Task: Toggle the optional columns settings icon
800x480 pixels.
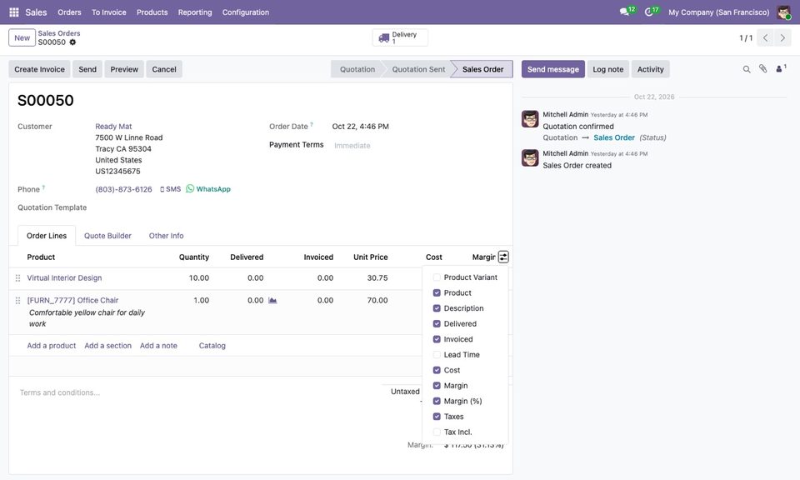Action: coord(503,257)
